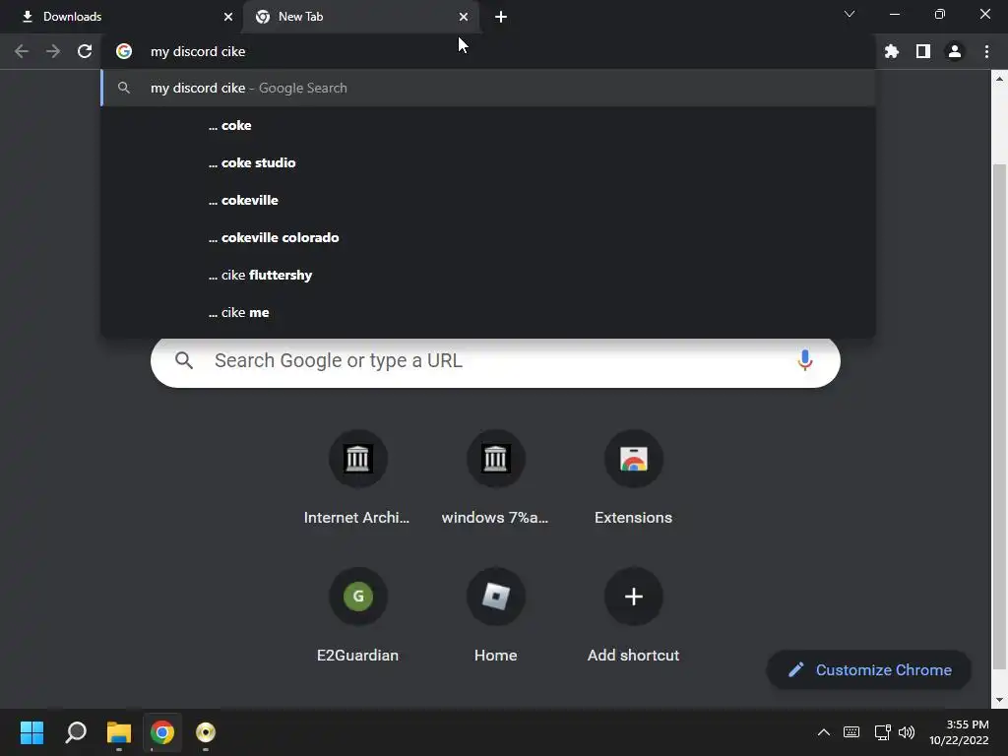
Task: Open the E2Guardian shortcut
Action: (357, 615)
